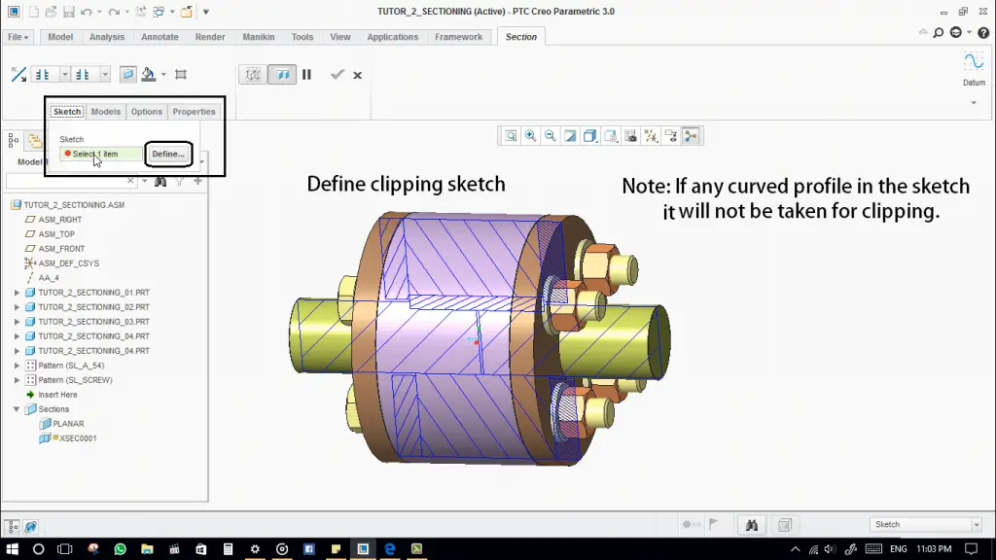Open the display style cube icon
996x560 pixels.
click(x=590, y=136)
